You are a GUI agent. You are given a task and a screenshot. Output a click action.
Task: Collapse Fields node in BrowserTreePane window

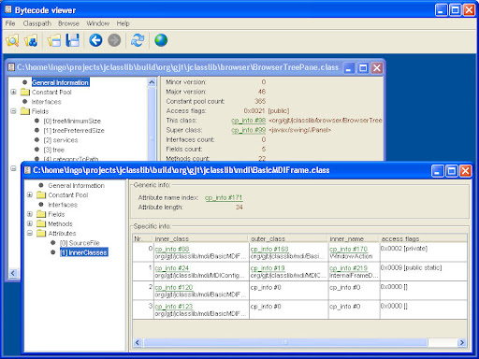click(13, 111)
